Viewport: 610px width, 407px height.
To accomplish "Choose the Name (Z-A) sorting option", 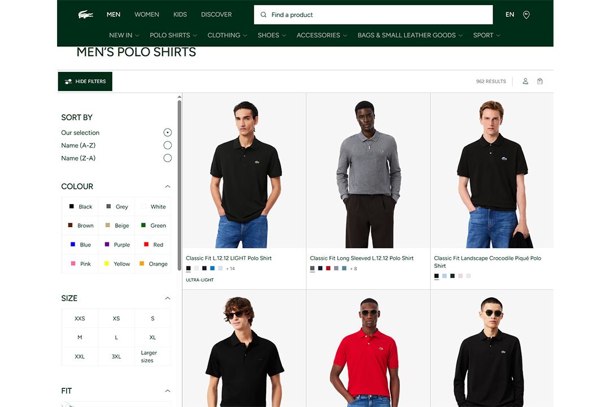I will click(167, 158).
